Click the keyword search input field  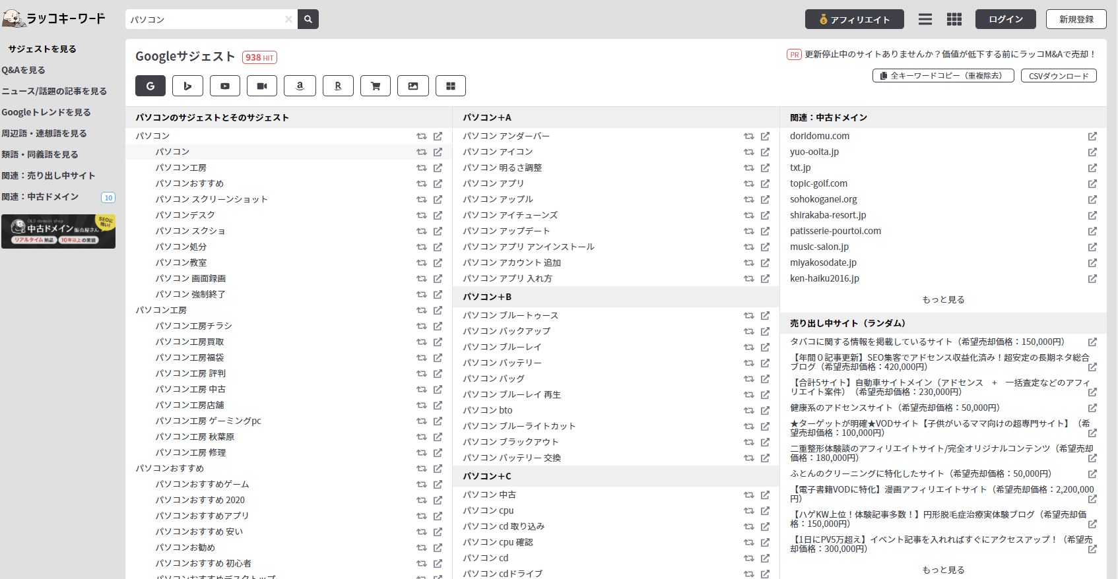click(205, 19)
